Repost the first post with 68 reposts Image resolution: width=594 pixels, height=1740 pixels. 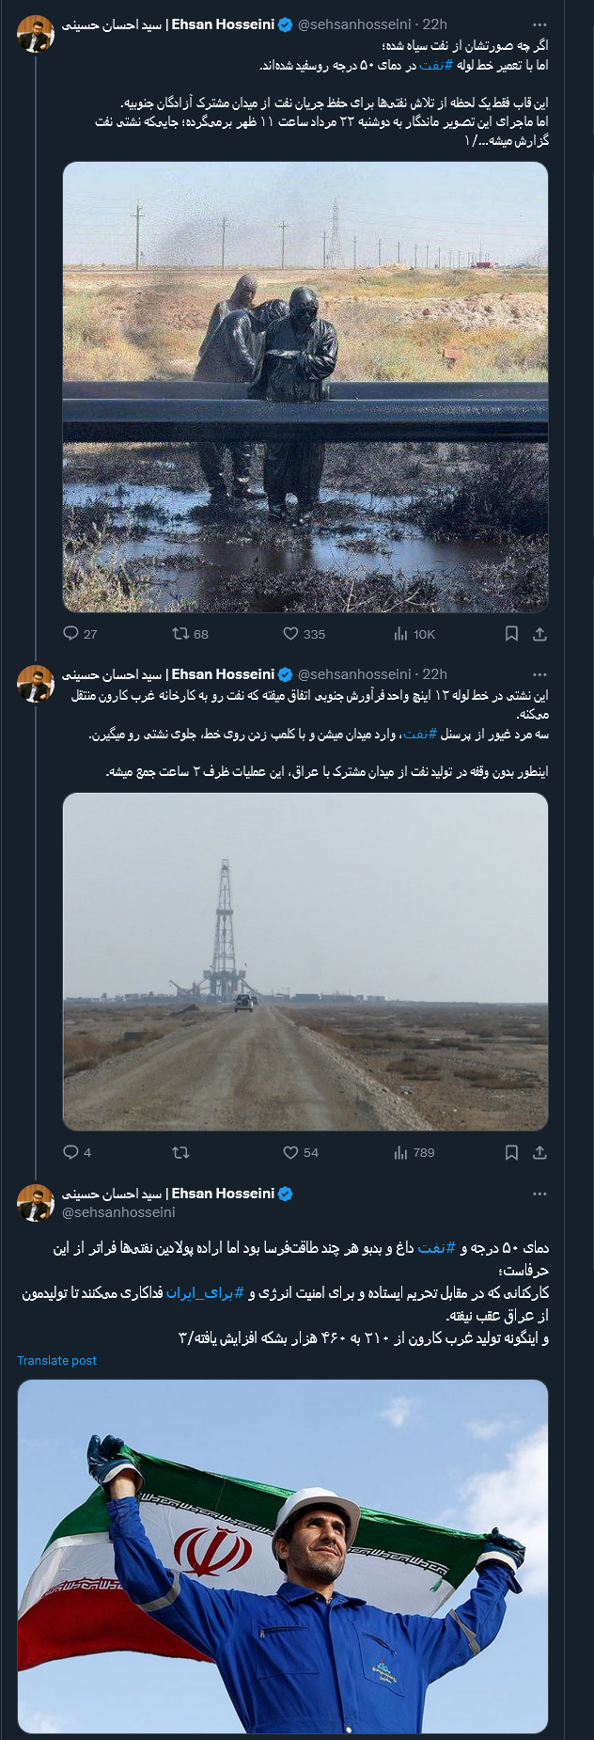pyautogui.click(x=180, y=634)
